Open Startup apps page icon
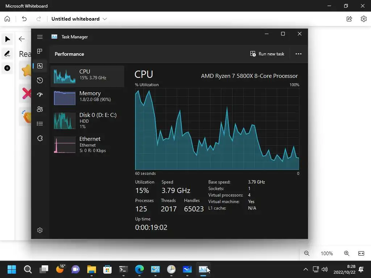 [x=40, y=95]
